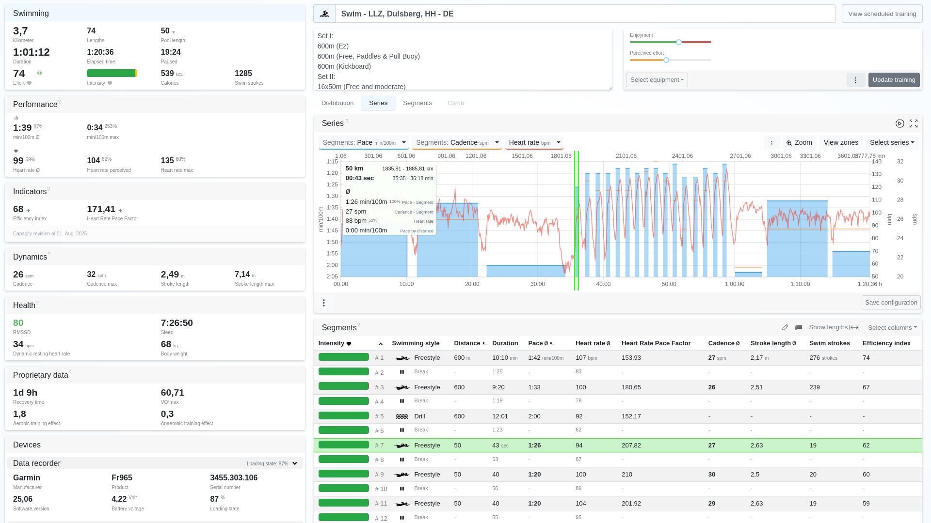The width and height of the screenshot is (931, 523).
Task: Open the Select equipment dropdown
Action: (657, 80)
